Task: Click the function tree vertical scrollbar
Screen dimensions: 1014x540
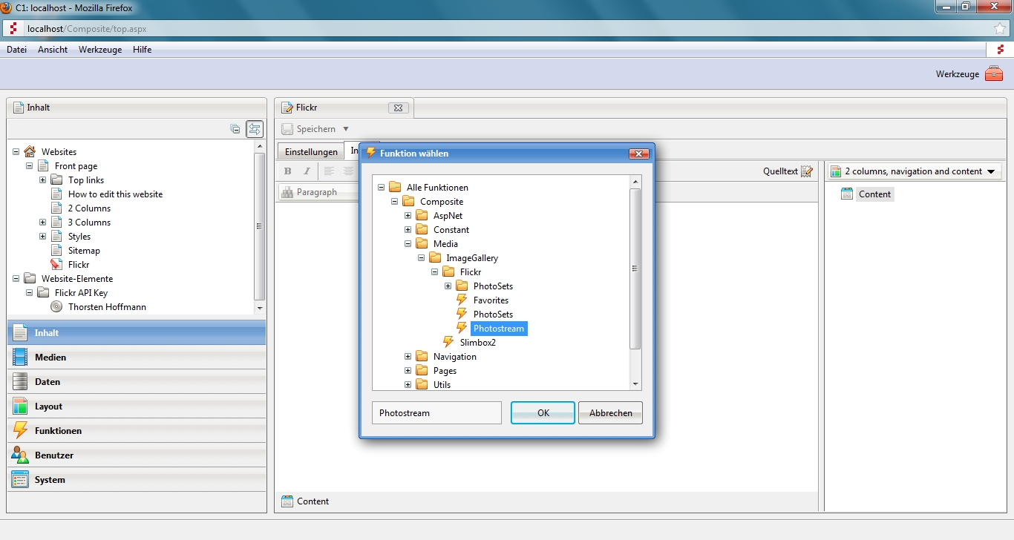Action: point(635,269)
